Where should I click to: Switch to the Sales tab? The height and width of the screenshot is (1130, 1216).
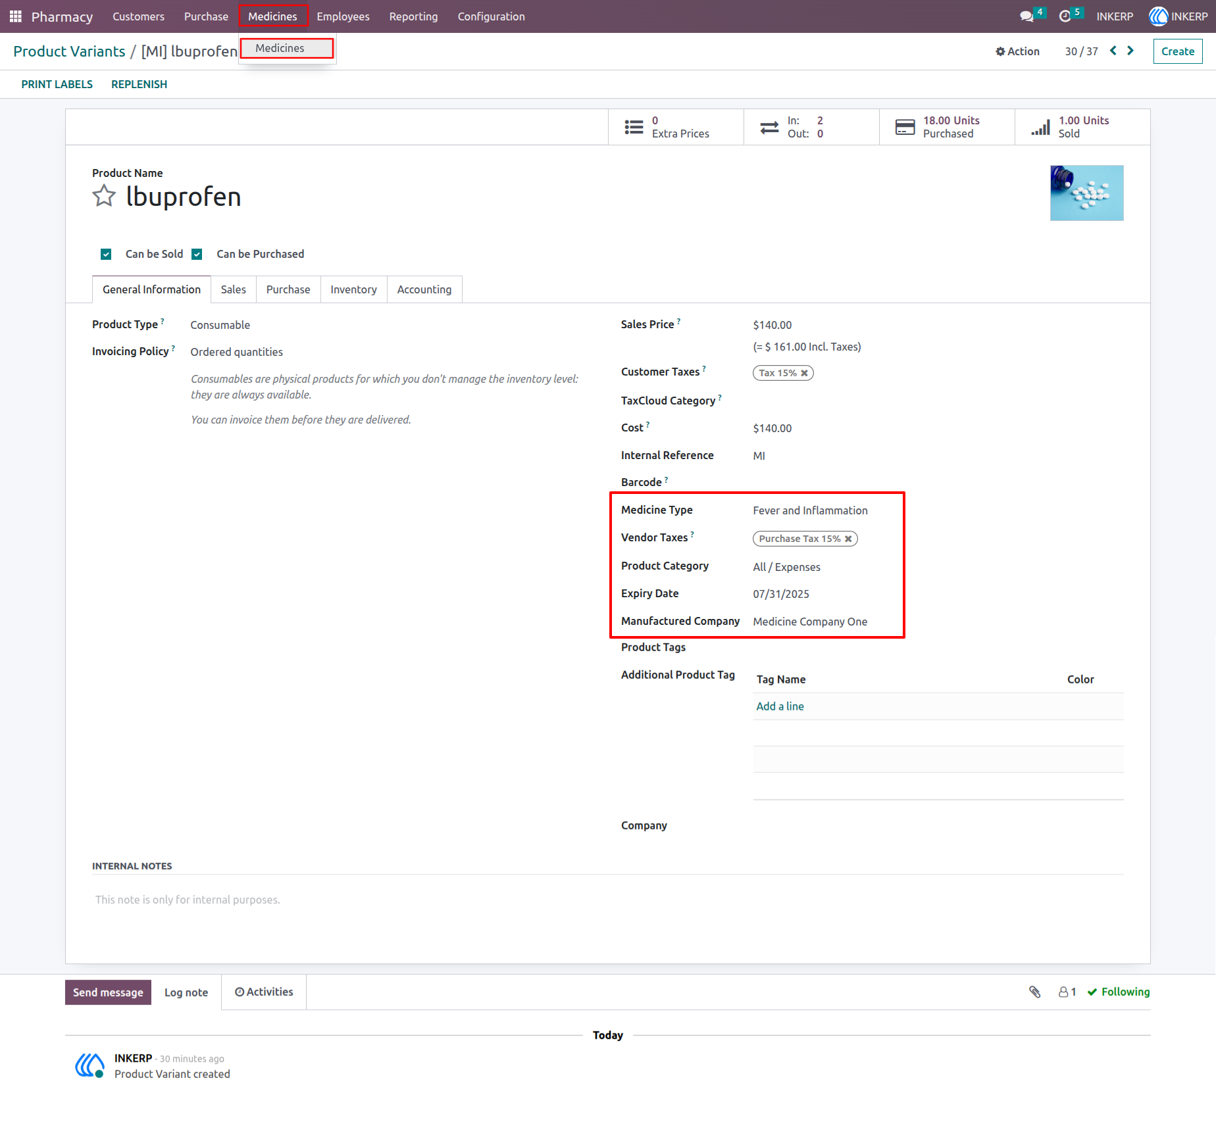(233, 289)
